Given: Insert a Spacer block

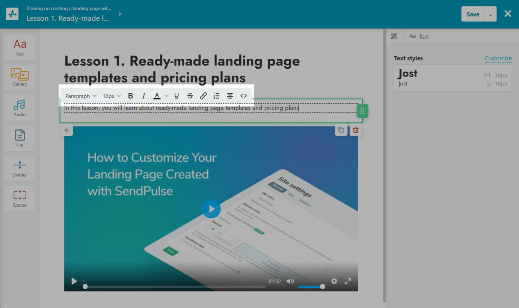Looking at the screenshot, I should [20, 198].
